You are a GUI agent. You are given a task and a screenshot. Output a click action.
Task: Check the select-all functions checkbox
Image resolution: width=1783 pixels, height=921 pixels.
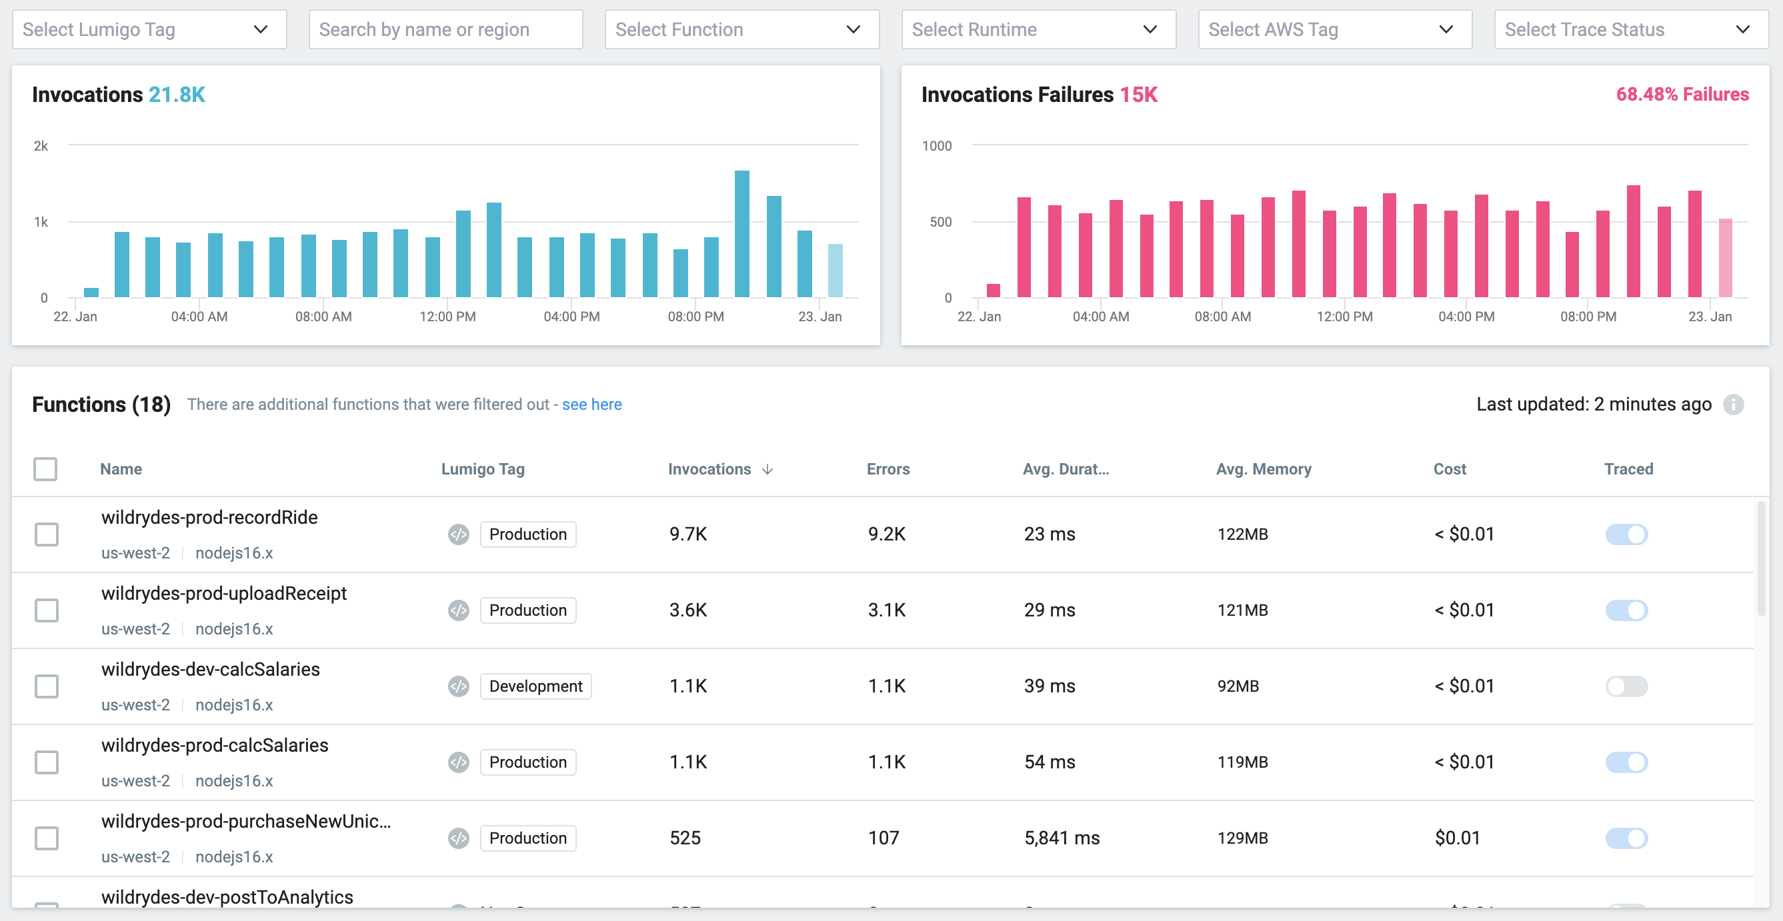[x=46, y=469]
